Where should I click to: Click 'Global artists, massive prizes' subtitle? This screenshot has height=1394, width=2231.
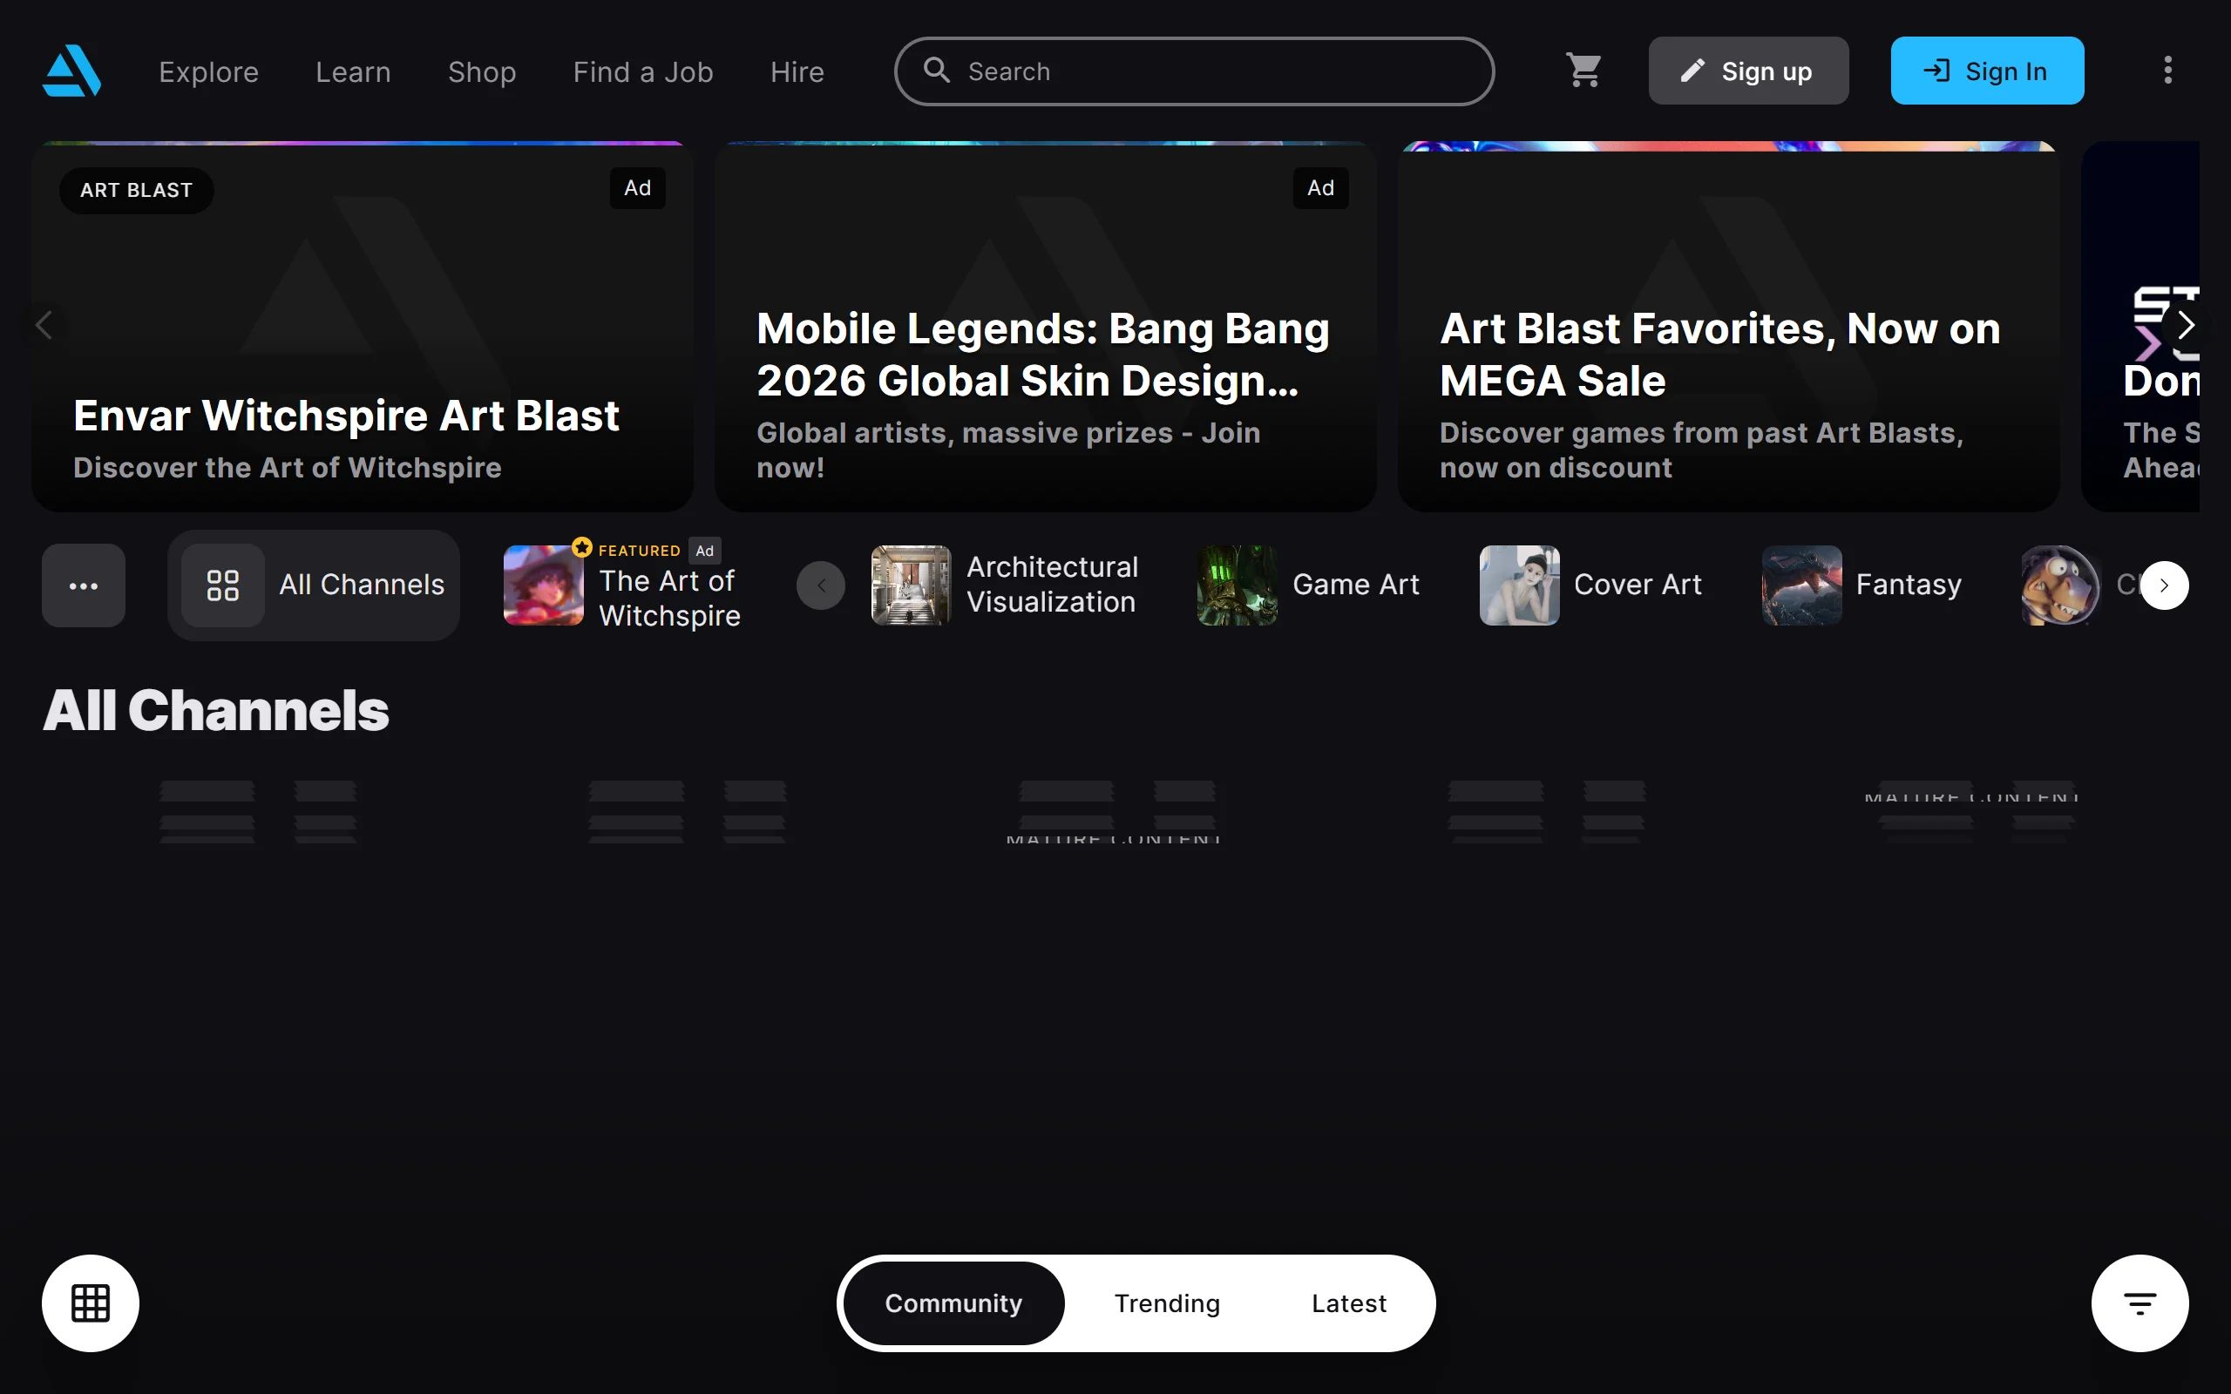tap(1008, 450)
